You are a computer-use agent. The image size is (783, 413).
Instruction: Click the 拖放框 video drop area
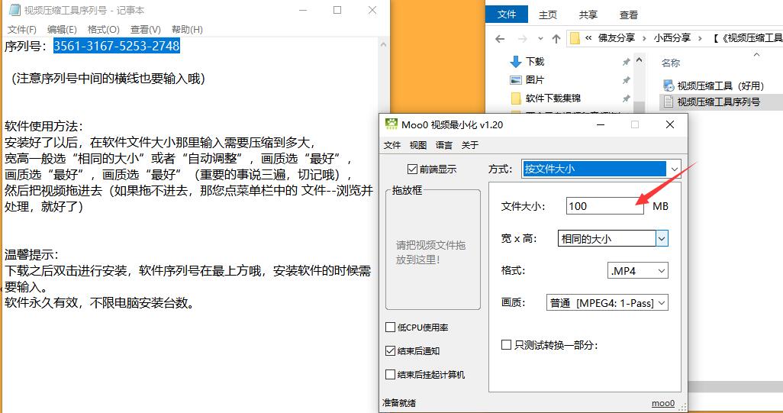click(433, 250)
